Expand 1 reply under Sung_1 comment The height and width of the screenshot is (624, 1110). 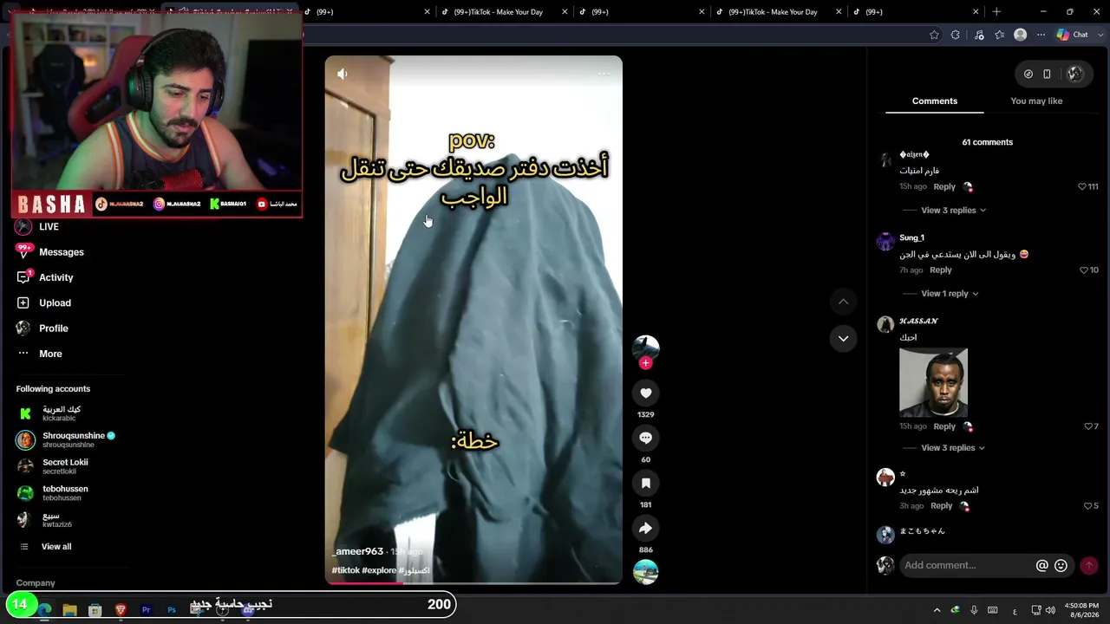[x=949, y=294]
